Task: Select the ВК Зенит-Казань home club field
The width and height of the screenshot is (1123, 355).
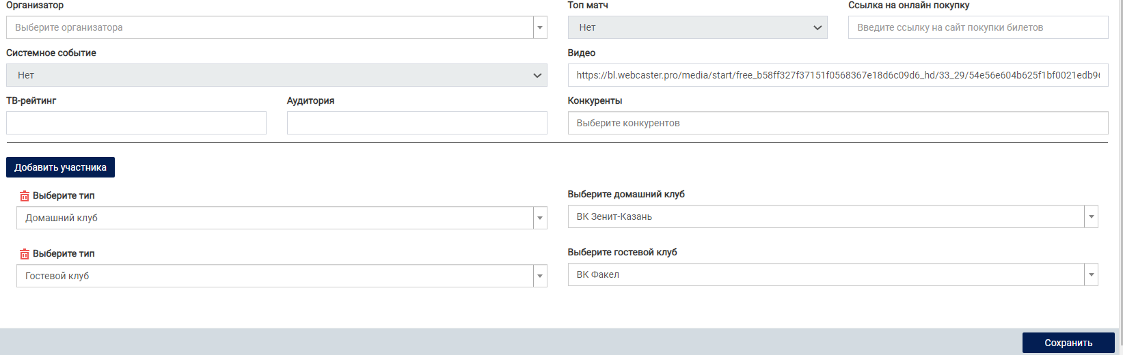Action: (825, 217)
